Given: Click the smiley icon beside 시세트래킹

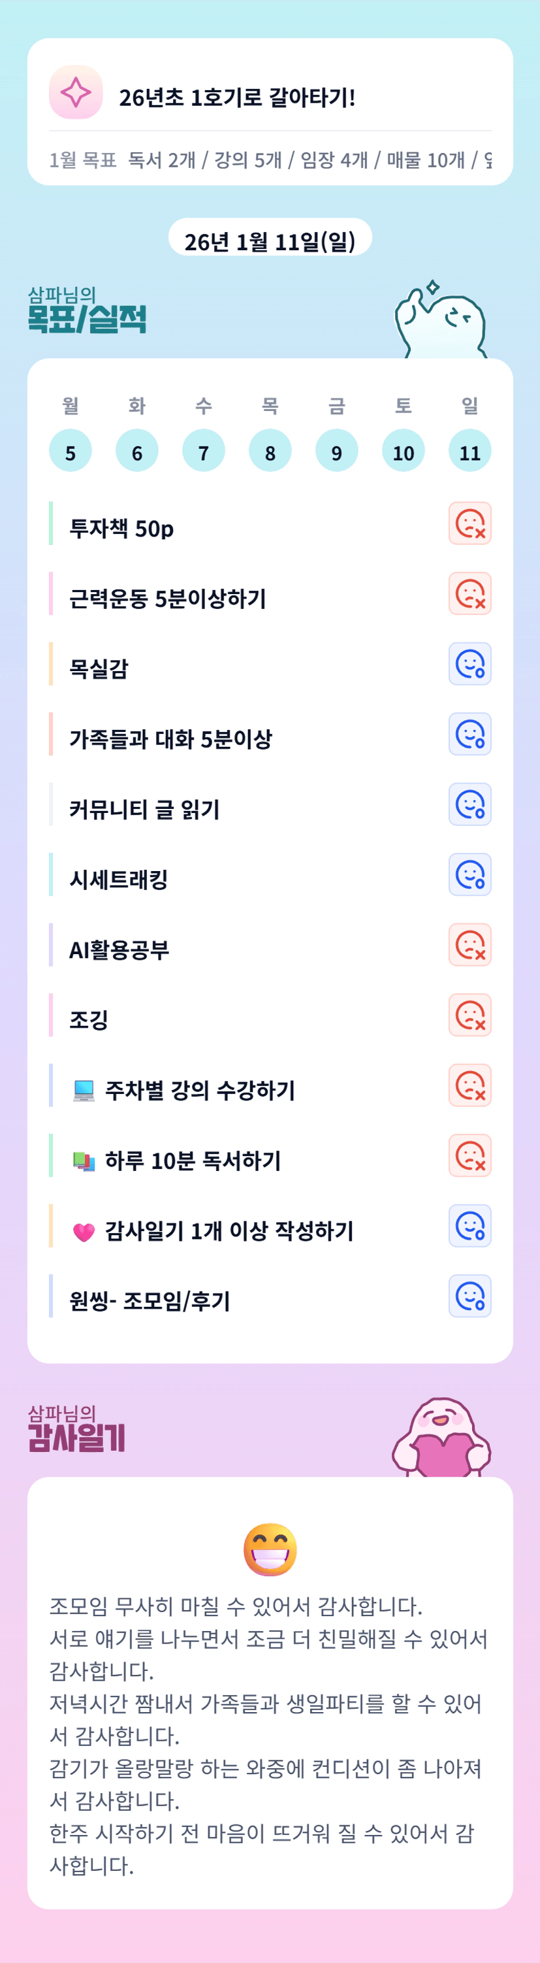Looking at the screenshot, I should [469, 874].
